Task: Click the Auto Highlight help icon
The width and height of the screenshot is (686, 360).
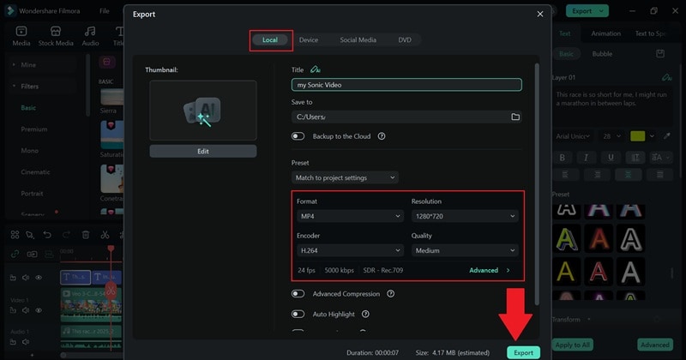Action: click(x=365, y=314)
